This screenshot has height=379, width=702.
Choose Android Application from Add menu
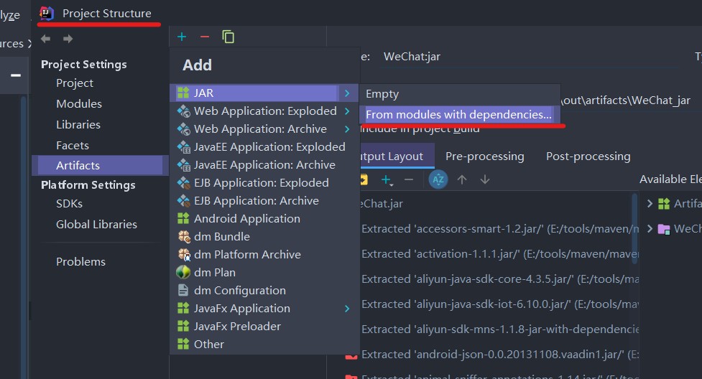coord(246,219)
